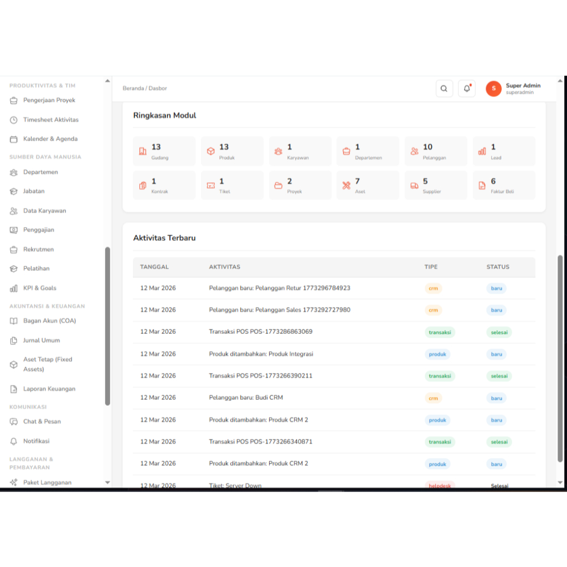Image resolution: width=567 pixels, height=567 pixels.
Task: Click transaksi tag for POS-1773266390211
Action: pyautogui.click(x=440, y=376)
